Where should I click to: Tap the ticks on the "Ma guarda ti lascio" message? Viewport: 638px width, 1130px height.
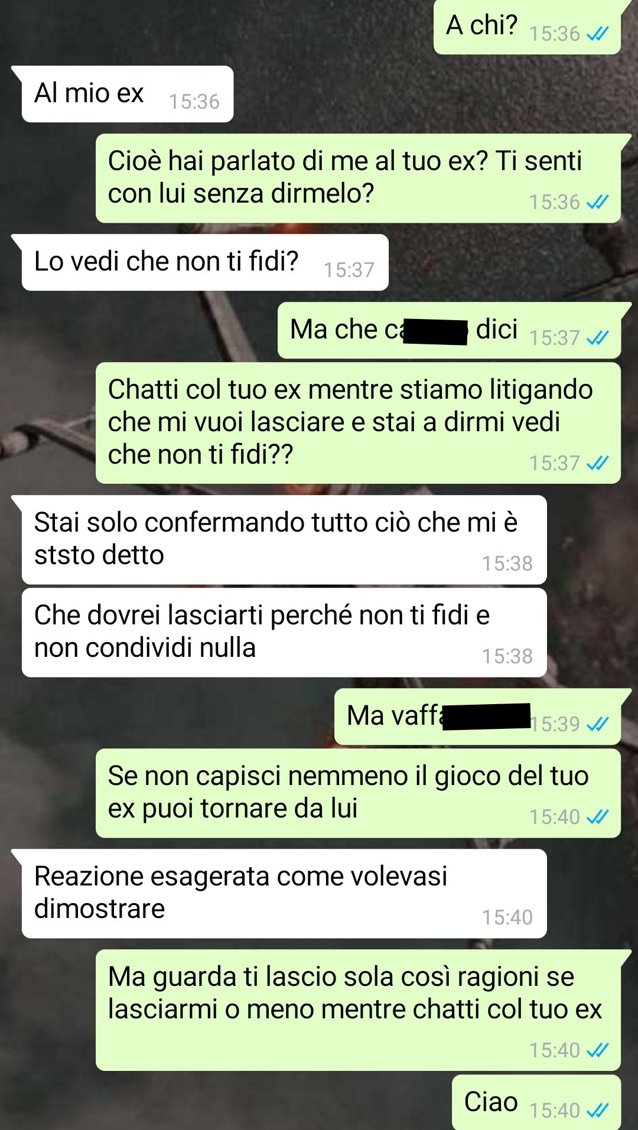coord(597,1051)
